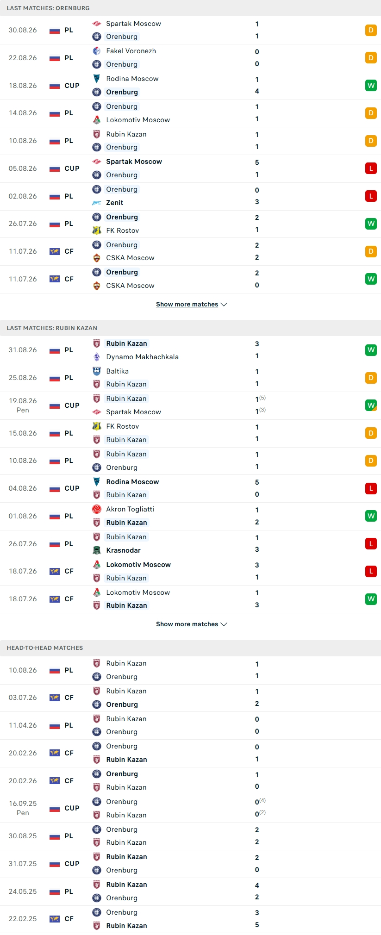Click the Zenit team logo

click(x=97, y=203)
